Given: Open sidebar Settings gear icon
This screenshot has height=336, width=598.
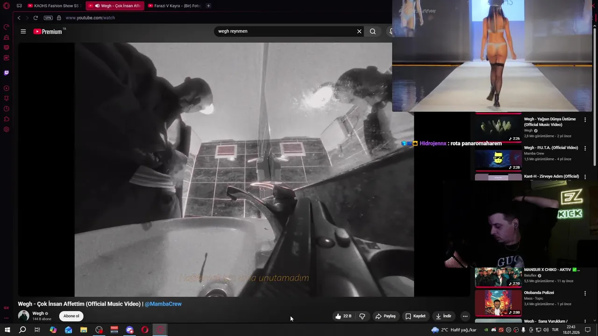Looking at the screenshot, I should [7, 129].
